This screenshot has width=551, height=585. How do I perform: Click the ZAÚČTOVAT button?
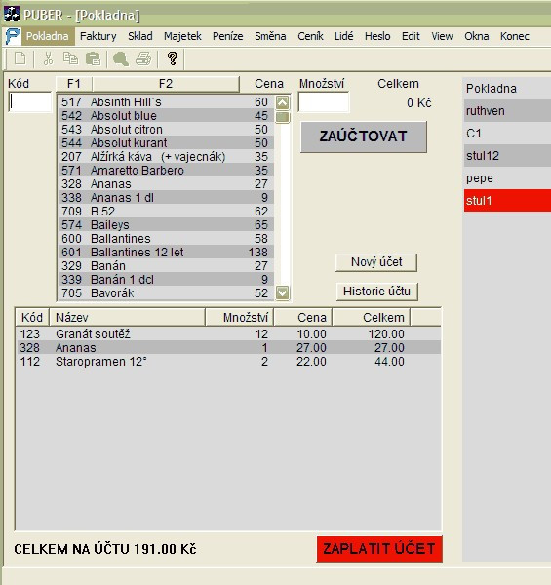point(364,136)
